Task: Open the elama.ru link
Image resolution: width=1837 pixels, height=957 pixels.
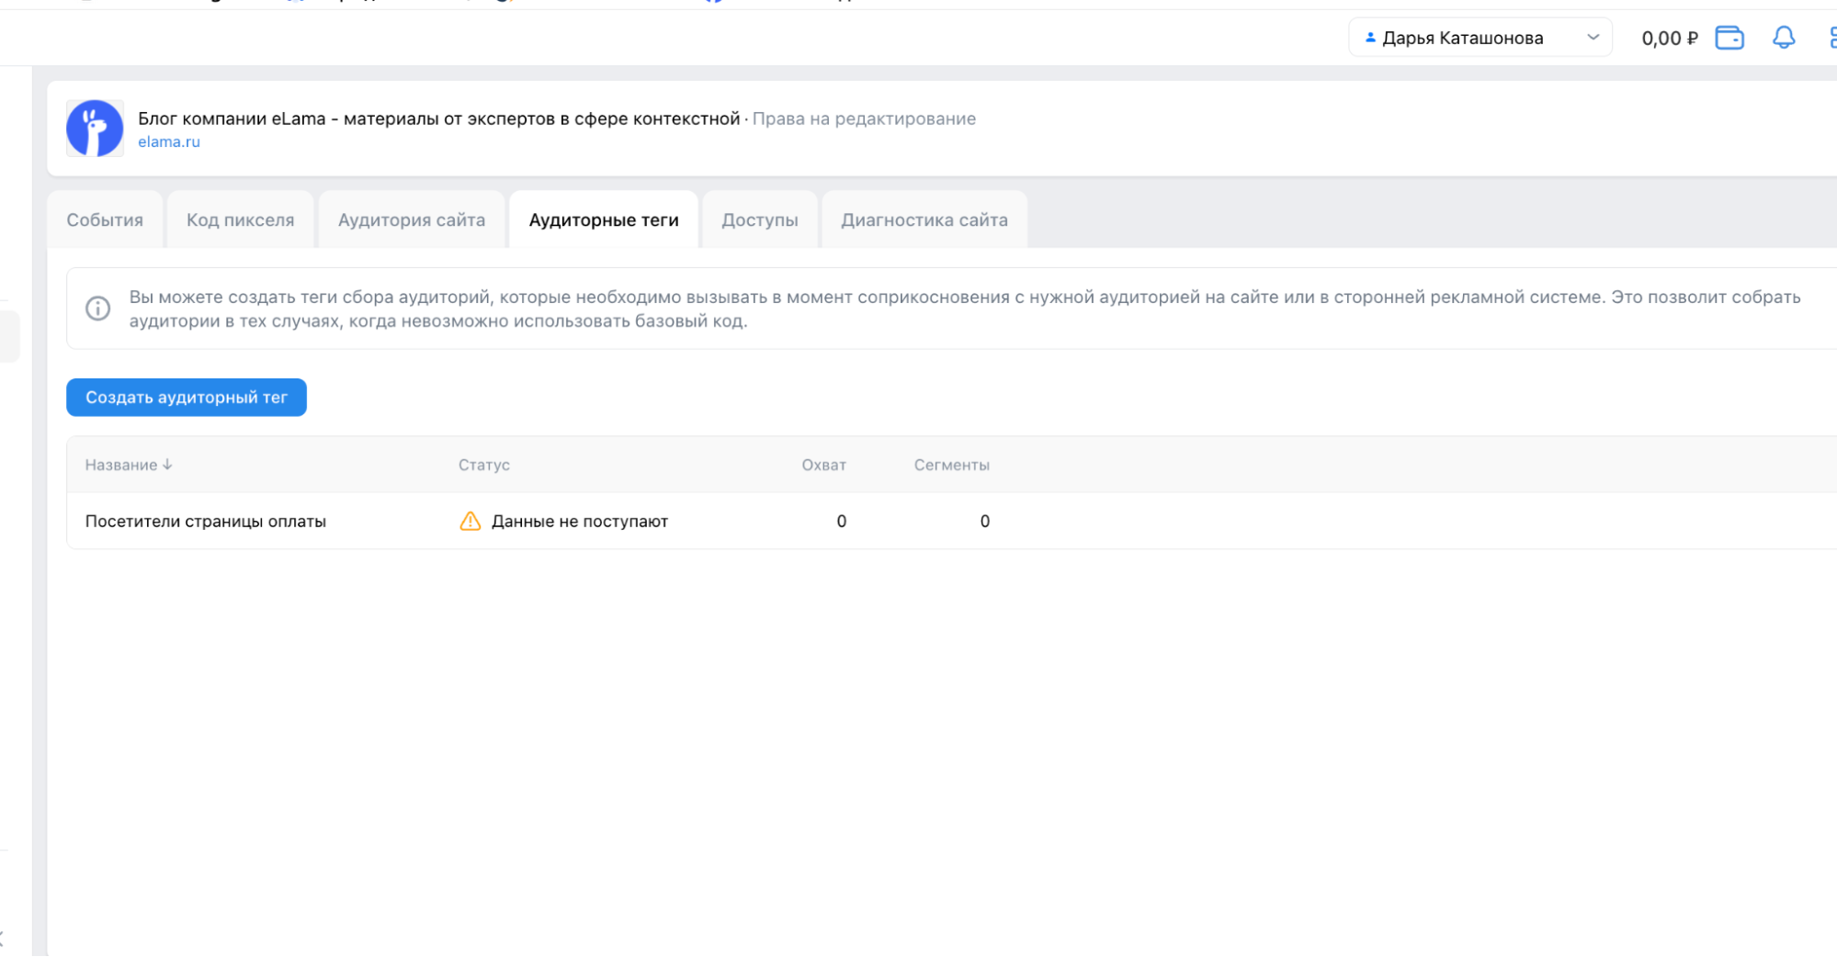Action: 169,141
